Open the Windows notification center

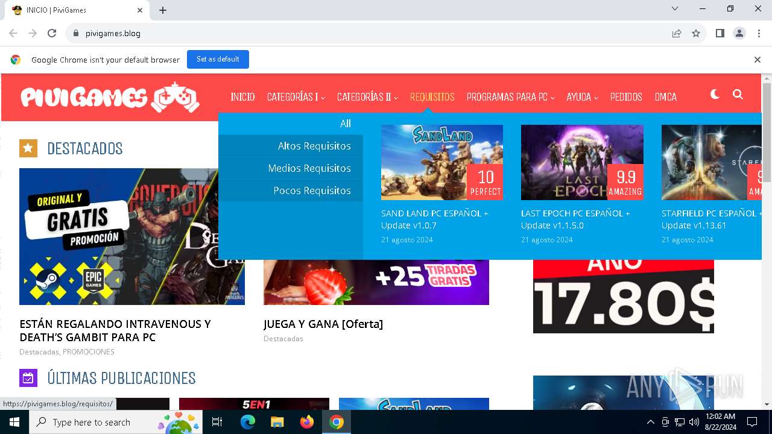[x=752, y=422]
